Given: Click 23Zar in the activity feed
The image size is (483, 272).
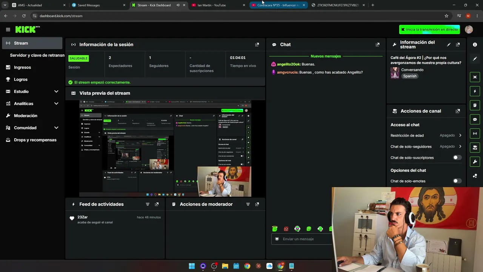Looking at the screenshot, I should point(83,217).
